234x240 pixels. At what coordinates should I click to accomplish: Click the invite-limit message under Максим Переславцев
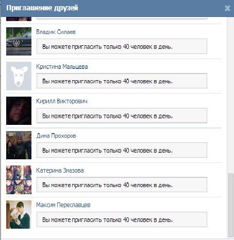coord(122,219)
